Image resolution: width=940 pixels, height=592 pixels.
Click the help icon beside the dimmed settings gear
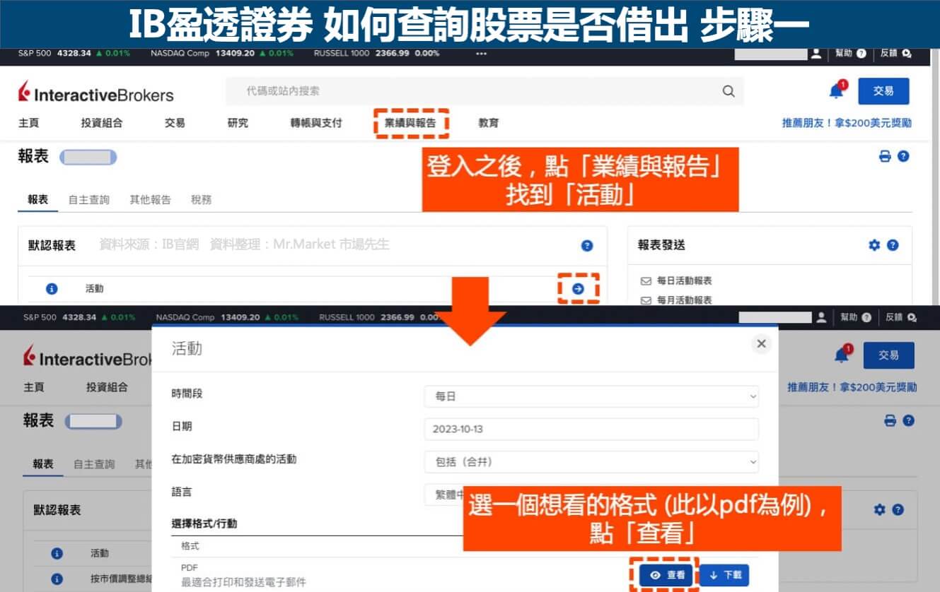(x=898, y=509)
